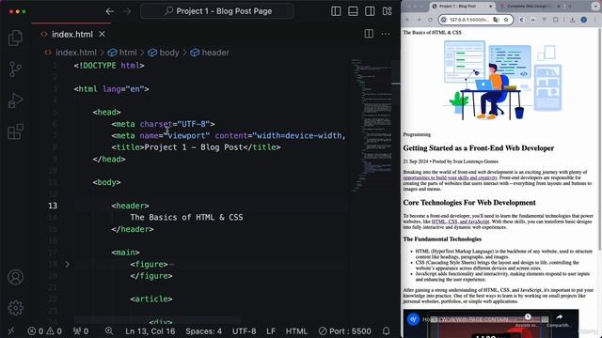The height and width of the screenshot is (338, 602).
Task: Go back in the browser
Action: coord(407,20)
